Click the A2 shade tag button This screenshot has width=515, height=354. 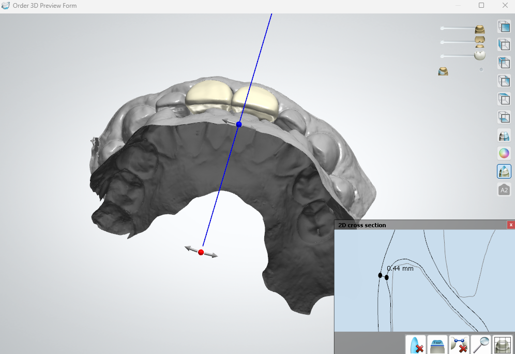click(x=504, y=189)
